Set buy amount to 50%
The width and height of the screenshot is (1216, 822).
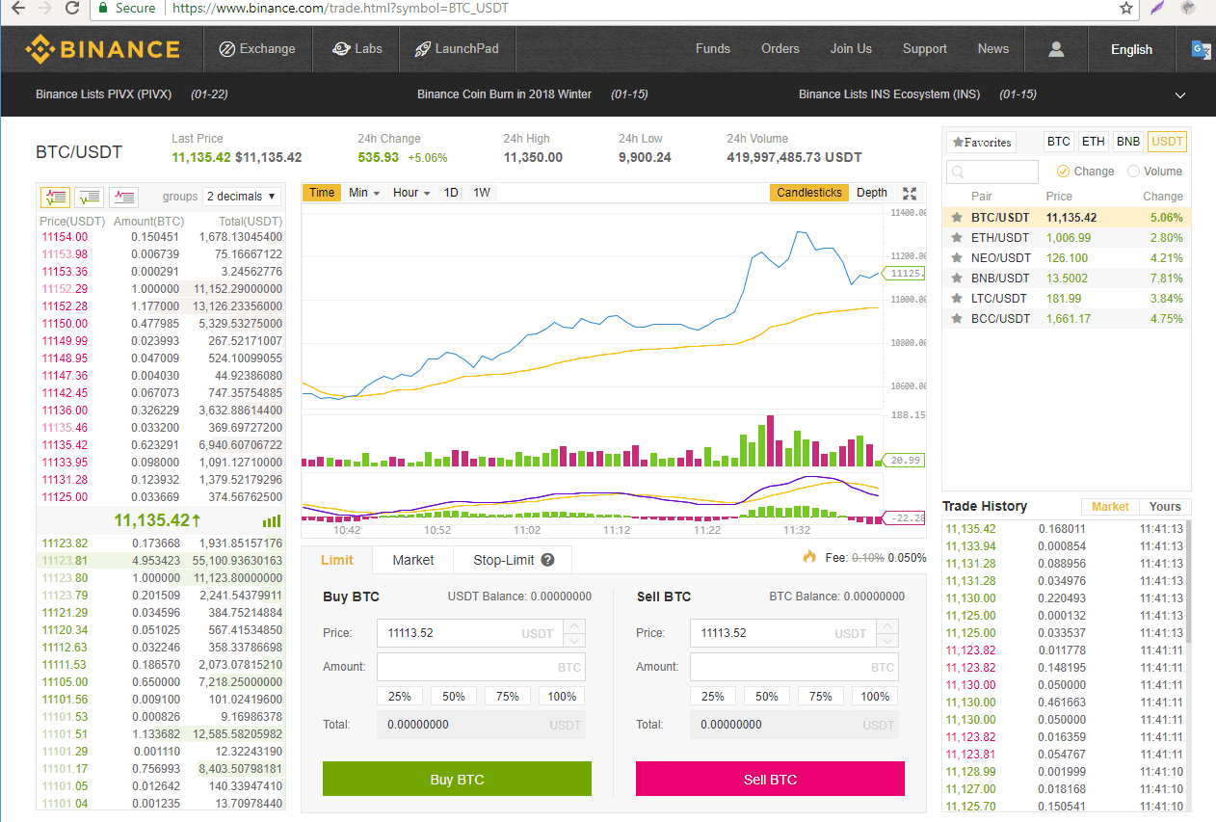[454, 697]
